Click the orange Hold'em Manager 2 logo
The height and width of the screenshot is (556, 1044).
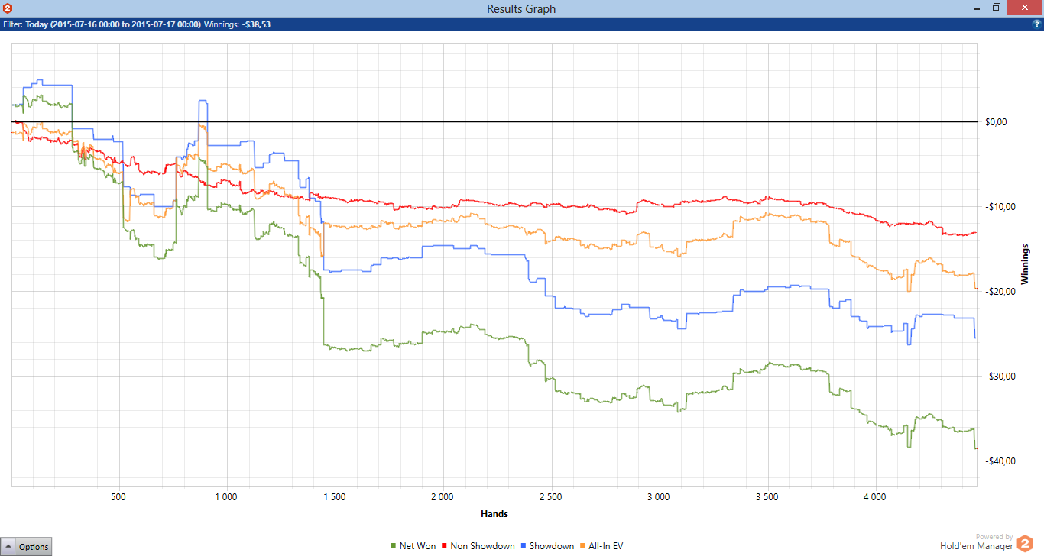click(1025, 543)
